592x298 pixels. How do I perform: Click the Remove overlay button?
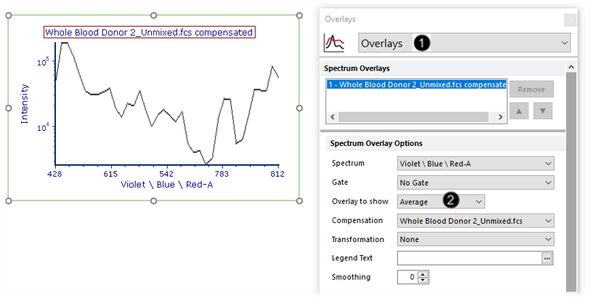pyautogui.click(x=531, y=89)
